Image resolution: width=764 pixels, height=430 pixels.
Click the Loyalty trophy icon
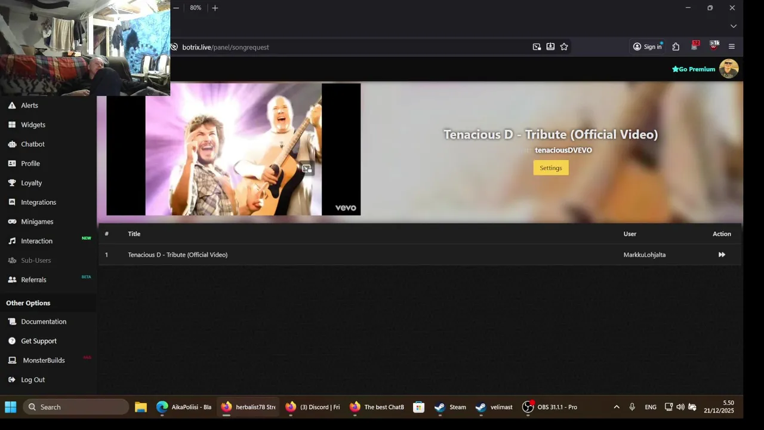point(12,183)
